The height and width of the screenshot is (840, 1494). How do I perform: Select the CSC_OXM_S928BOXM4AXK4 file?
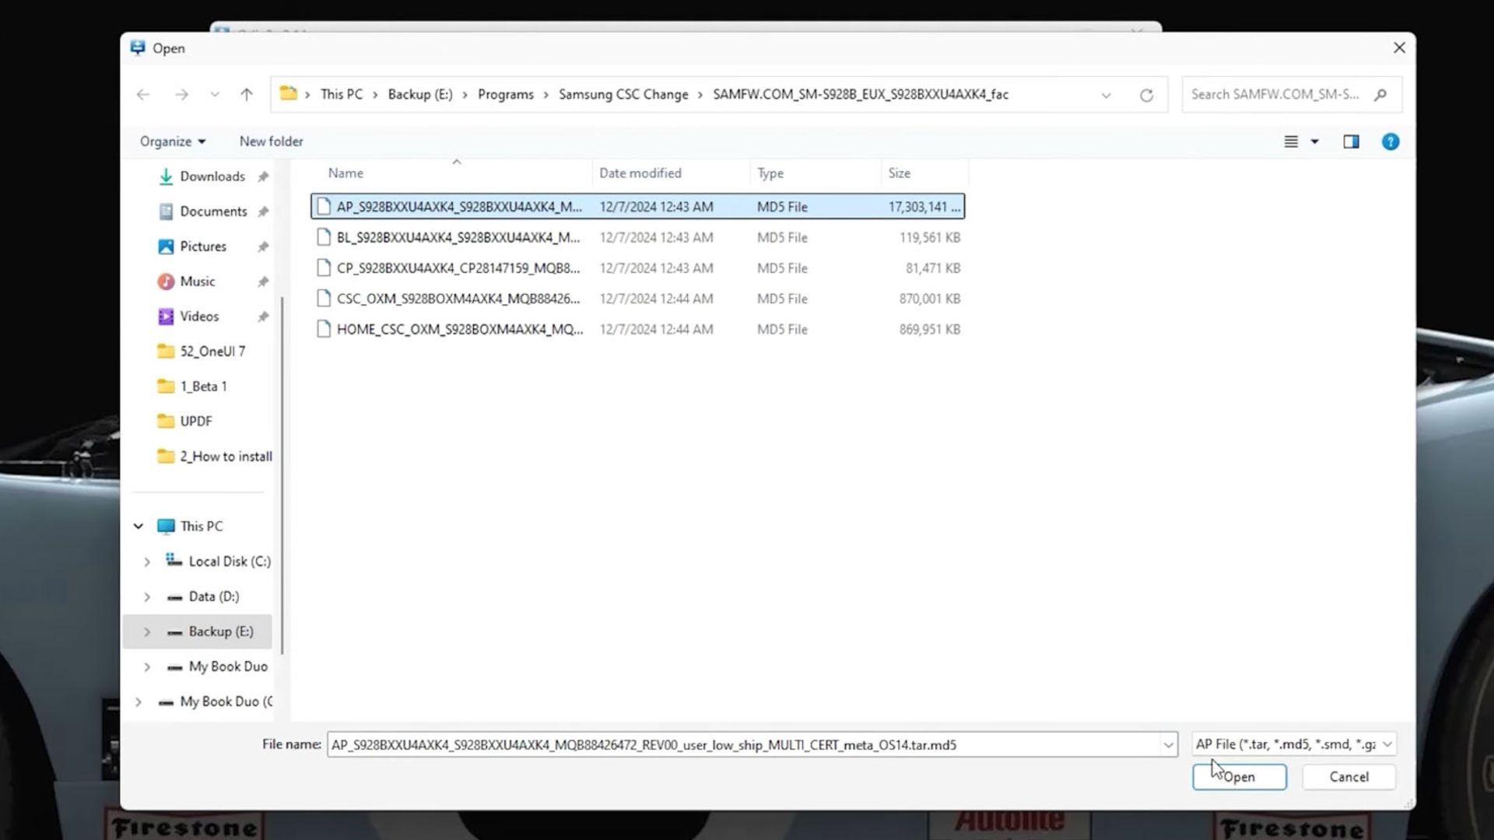click(637, 299)
